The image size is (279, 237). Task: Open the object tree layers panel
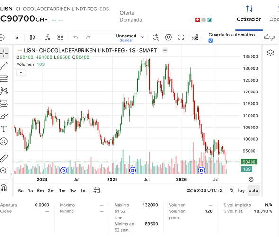(270, 53)
